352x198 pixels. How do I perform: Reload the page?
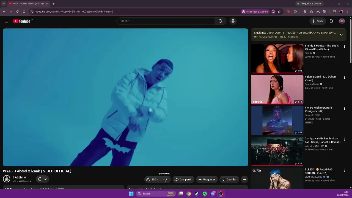17,12
